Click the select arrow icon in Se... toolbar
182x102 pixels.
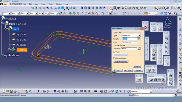click(x=167, y=63)
